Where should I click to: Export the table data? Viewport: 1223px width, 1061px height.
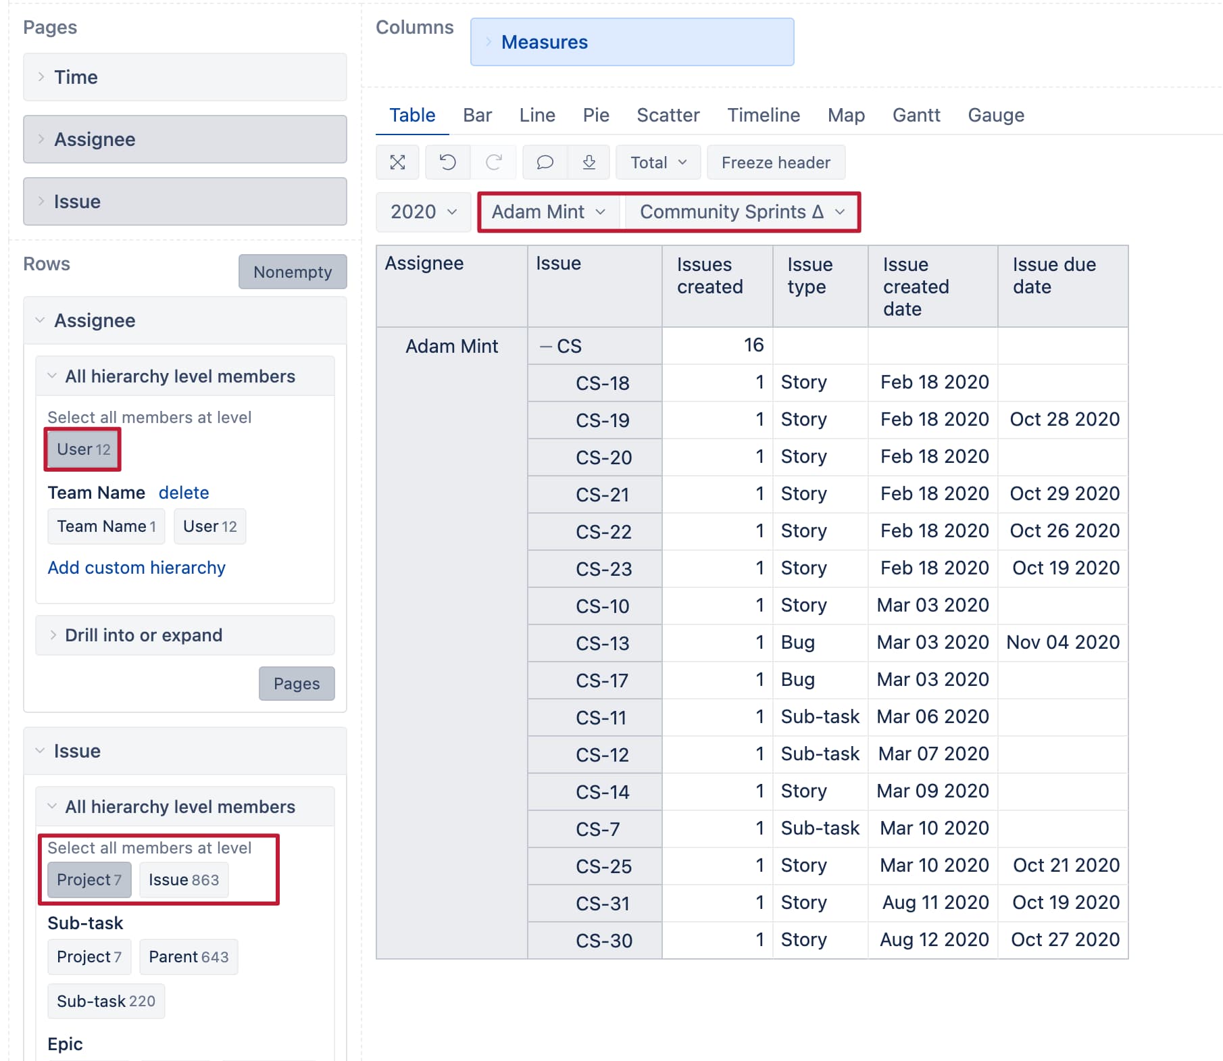[x=589, y=162]
